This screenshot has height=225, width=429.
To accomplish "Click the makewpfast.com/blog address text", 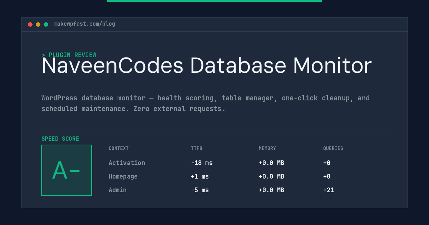I will pos(85,24).
